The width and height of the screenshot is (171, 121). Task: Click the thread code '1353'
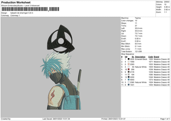click(x=151, y=85)
